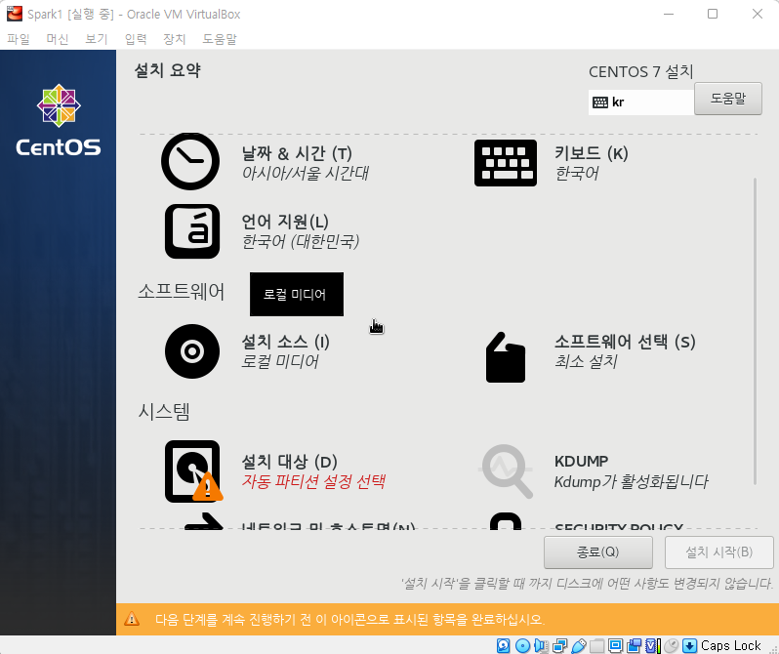The width and height of the screenshot is (779, 654).
Task: Click the 아시아/서울 시간대 text
Action: (x=305, y=173)
